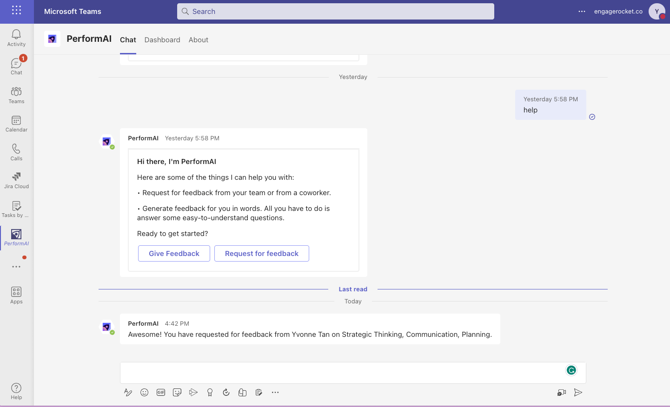
Task: Send the message
Action: click(x=578, y=393)
